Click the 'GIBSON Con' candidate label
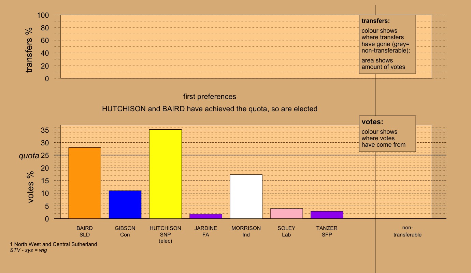This screenshot has width=471, height=273. [125, 231]
